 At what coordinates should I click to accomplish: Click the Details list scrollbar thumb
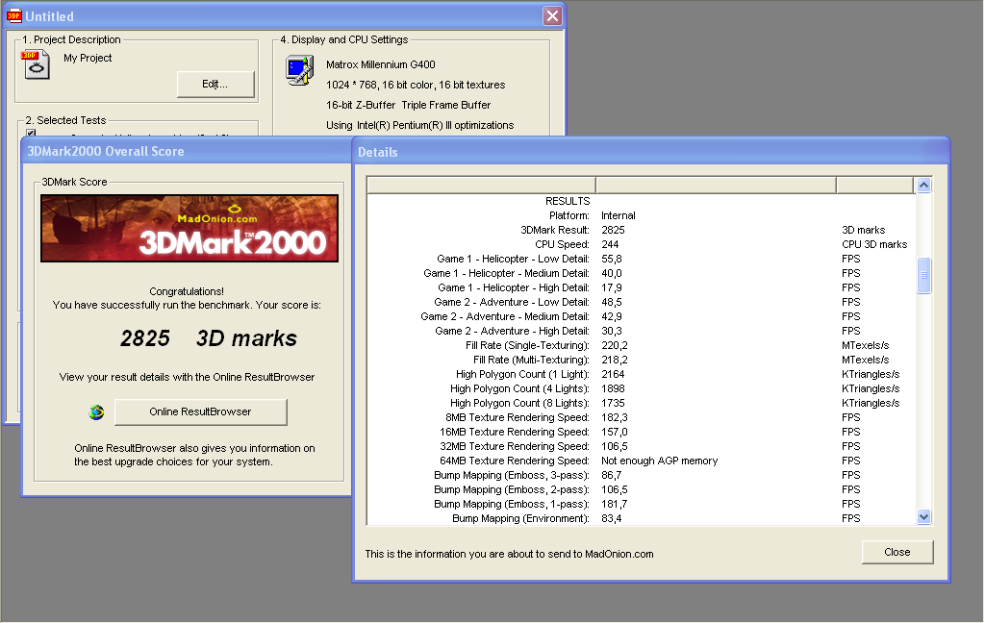click(923, 275)
